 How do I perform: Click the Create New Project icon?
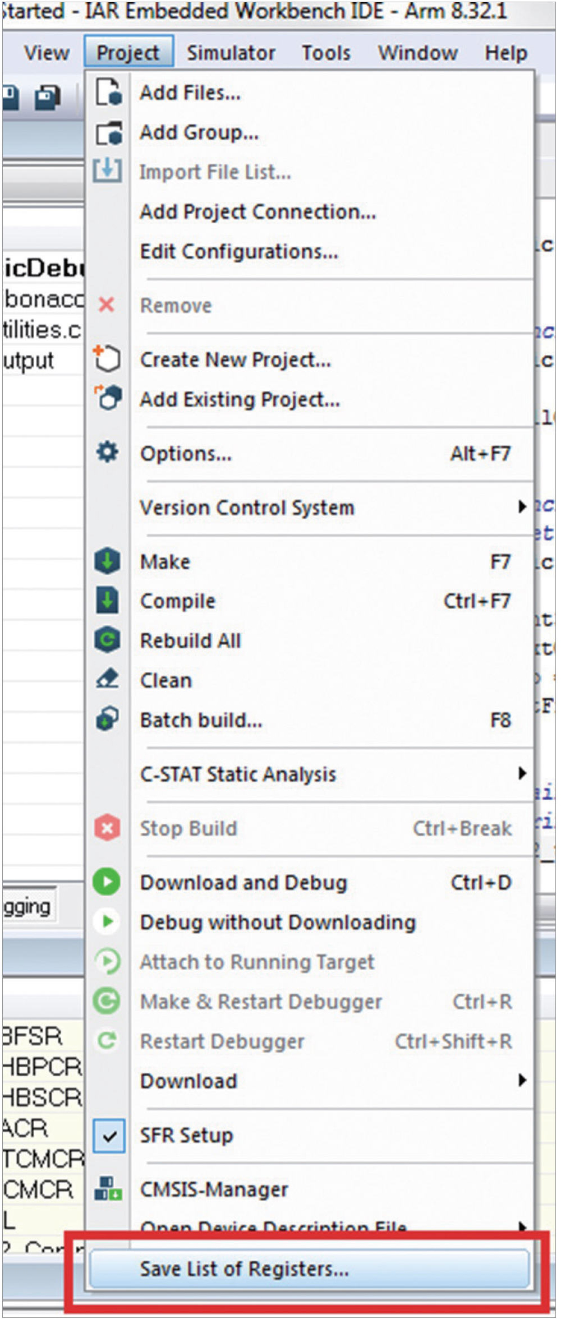[x=107, y=359]
